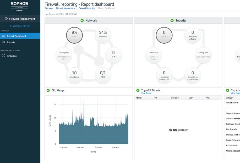Click the User column header

(x=191, y=98)
